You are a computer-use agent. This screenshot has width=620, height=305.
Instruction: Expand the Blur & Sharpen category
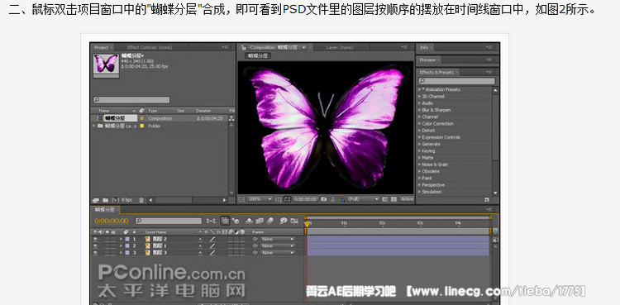pyautogui.click(x=419, y=110)
